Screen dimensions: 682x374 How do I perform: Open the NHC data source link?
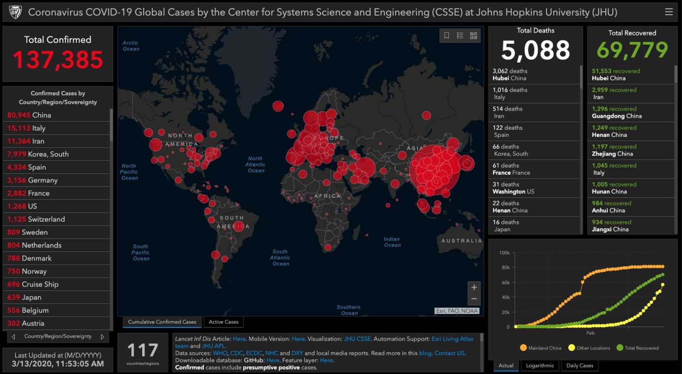[272, 353]
